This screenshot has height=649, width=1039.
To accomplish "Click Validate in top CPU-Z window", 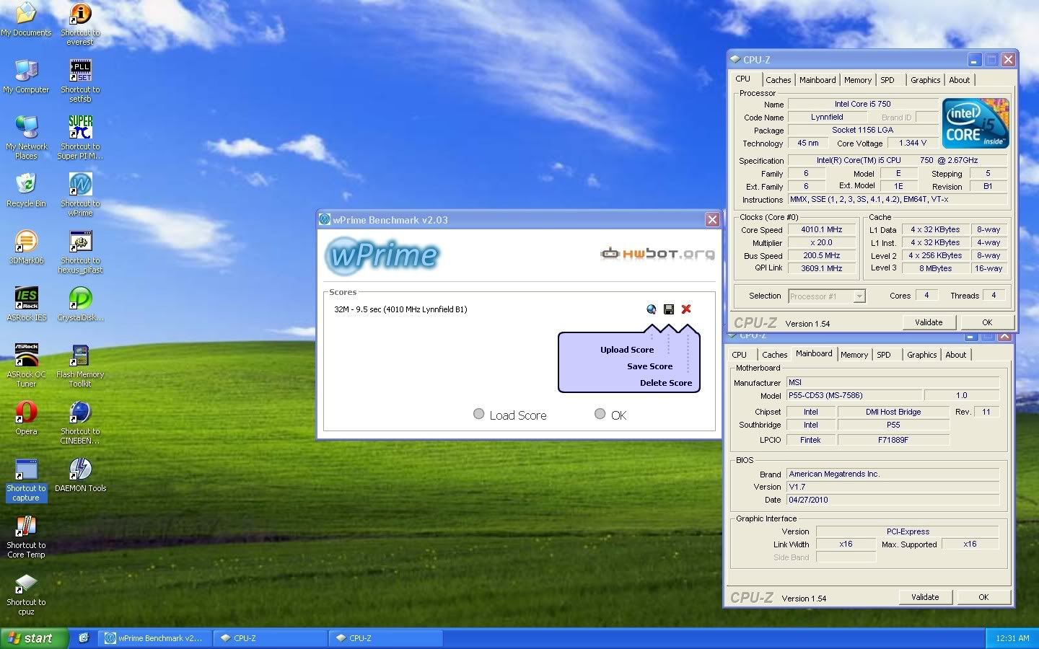I will (929, 322).
